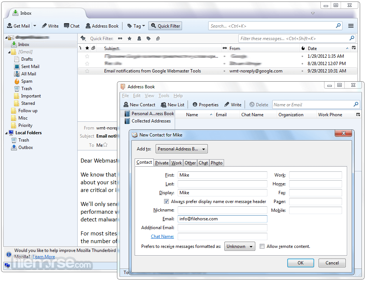The image size is (366, 281).
Task: Collapse the mail account tree
Action: click(x=6, y=38)
